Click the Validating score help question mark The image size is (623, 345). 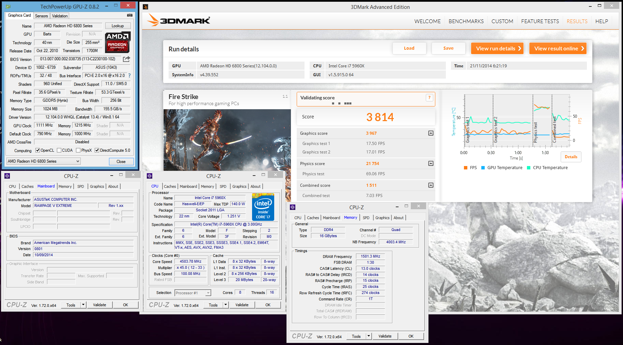click(429, 98)
